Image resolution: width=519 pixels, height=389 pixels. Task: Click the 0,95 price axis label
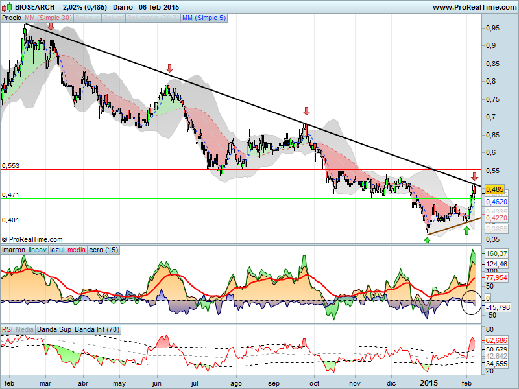[x=492, y=28]
